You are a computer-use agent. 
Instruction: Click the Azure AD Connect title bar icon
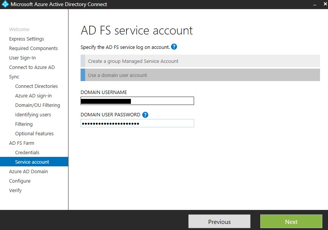click(x=5, y=5)
